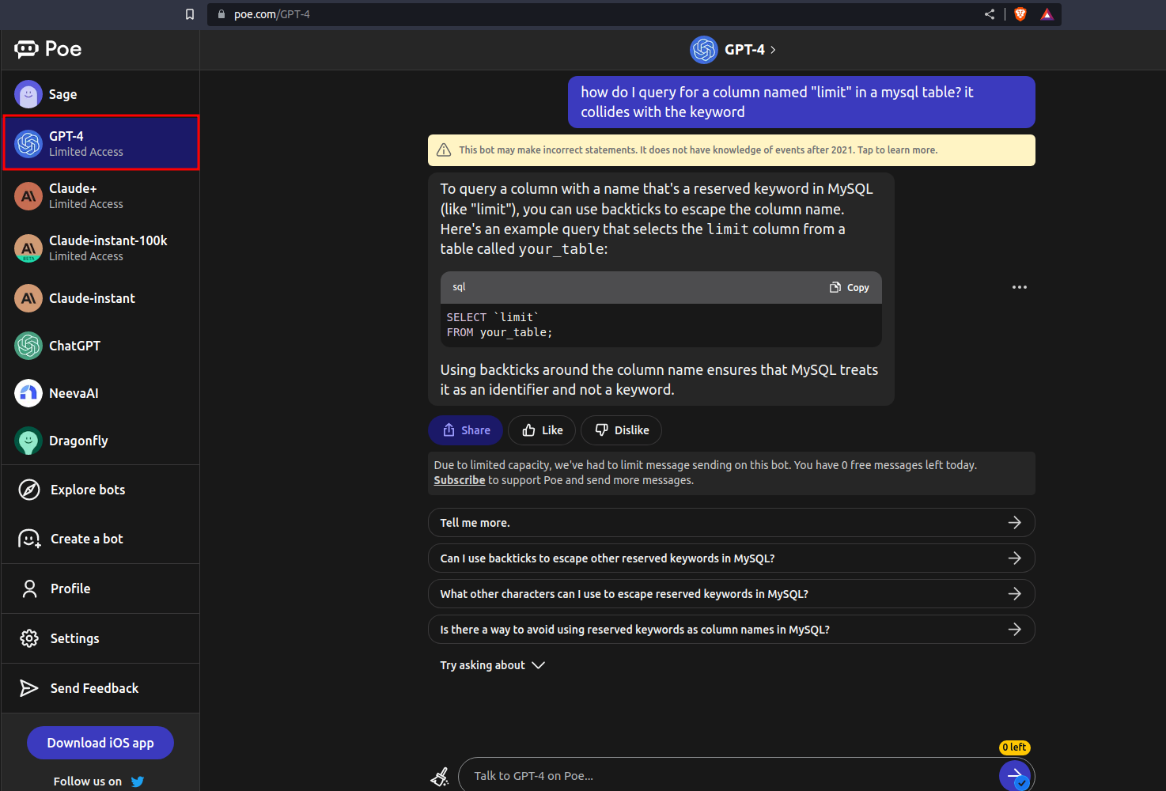
Task: Select the GPT-4 bot in the sidebar
Action: coord(100,143)
